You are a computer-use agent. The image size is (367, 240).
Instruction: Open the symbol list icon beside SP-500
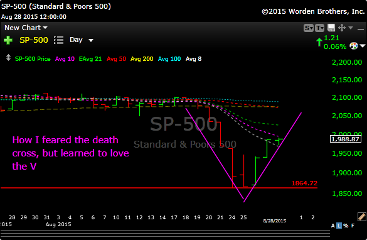[x=59, y=40]
